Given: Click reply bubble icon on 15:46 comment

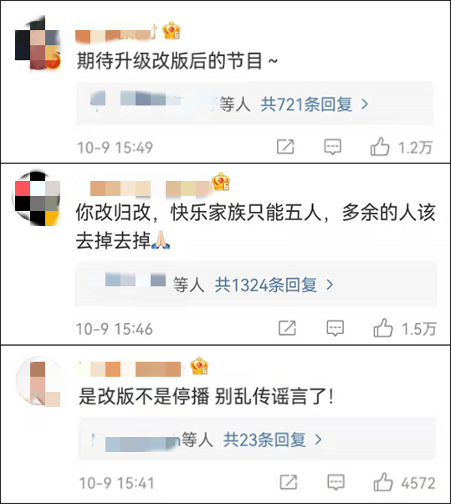Looking at the screenshot, I should tap(335, 328).
